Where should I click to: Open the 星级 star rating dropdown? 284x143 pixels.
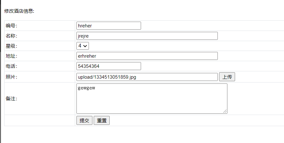click(x=83, y=46)
